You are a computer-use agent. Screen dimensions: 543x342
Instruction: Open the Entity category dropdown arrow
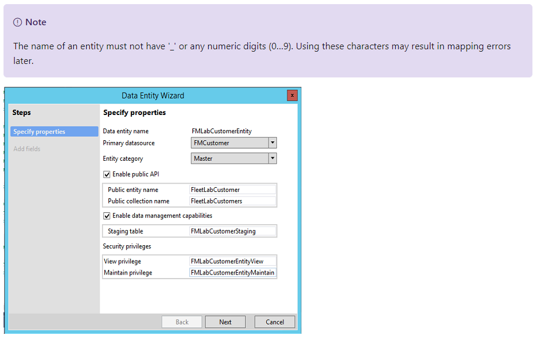click(273, 158)
